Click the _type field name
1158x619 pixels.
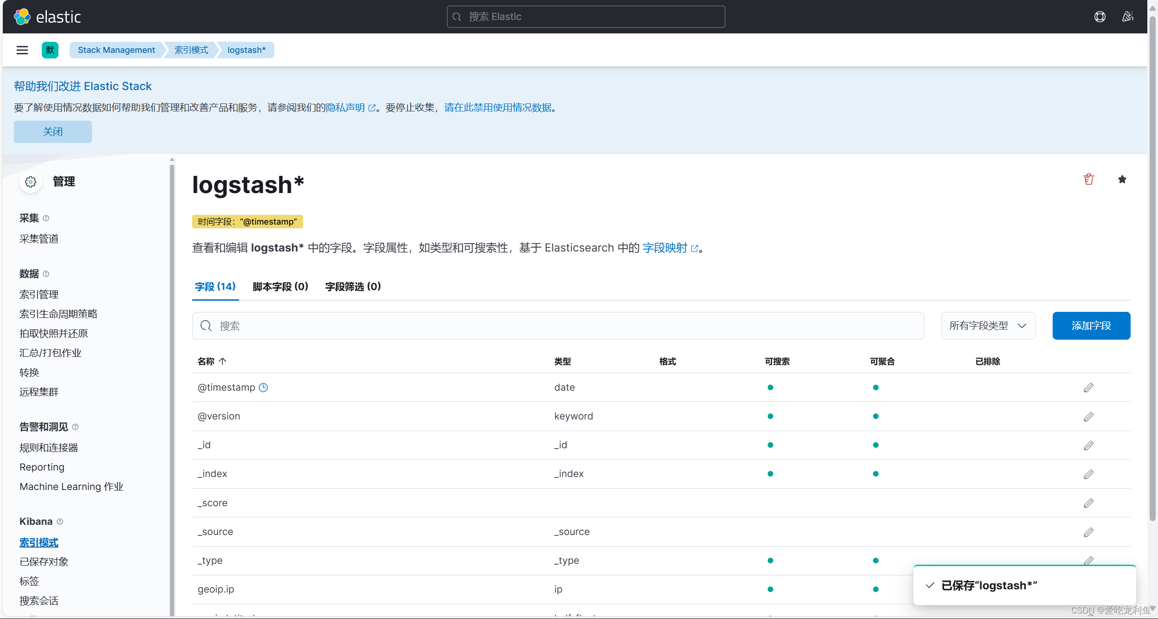(210, 561)
